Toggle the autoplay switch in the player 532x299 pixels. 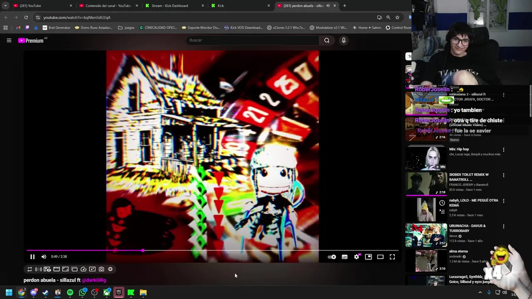332,257
